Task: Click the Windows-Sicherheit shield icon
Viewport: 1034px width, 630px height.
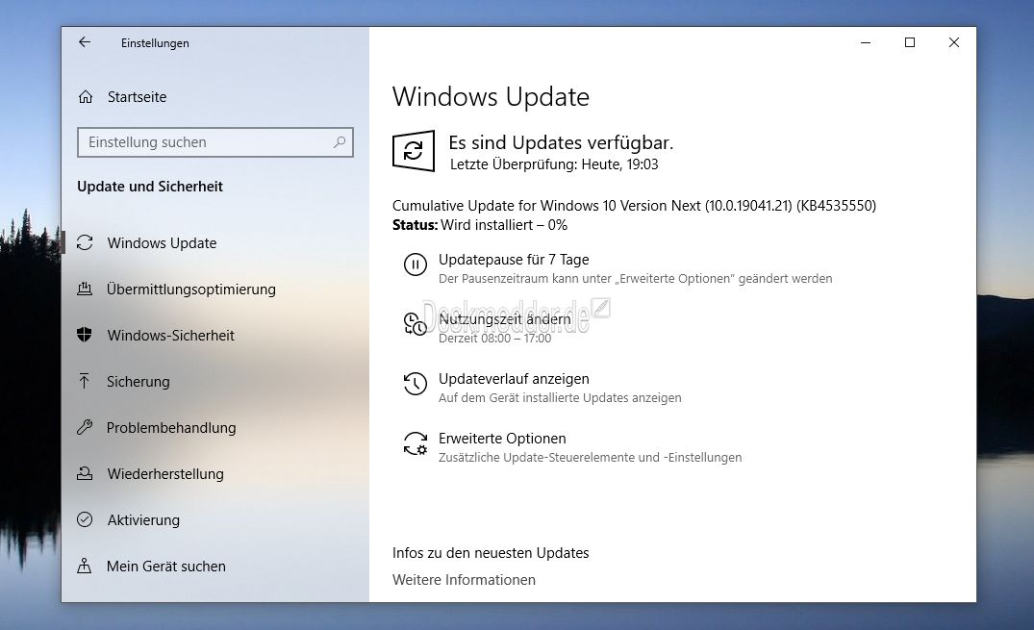Action: [x=85, y=335]
